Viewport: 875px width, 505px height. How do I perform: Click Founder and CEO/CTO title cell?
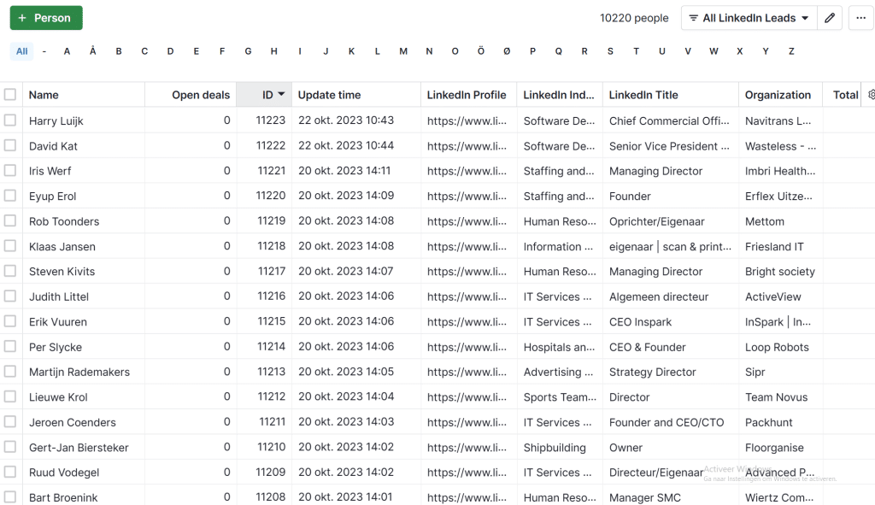coord(667,422)
